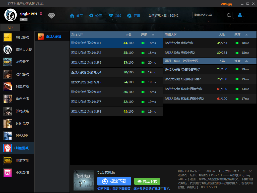Screen dimensions: 257x193
Task: Select room 双线专房7
Action: 116,102
